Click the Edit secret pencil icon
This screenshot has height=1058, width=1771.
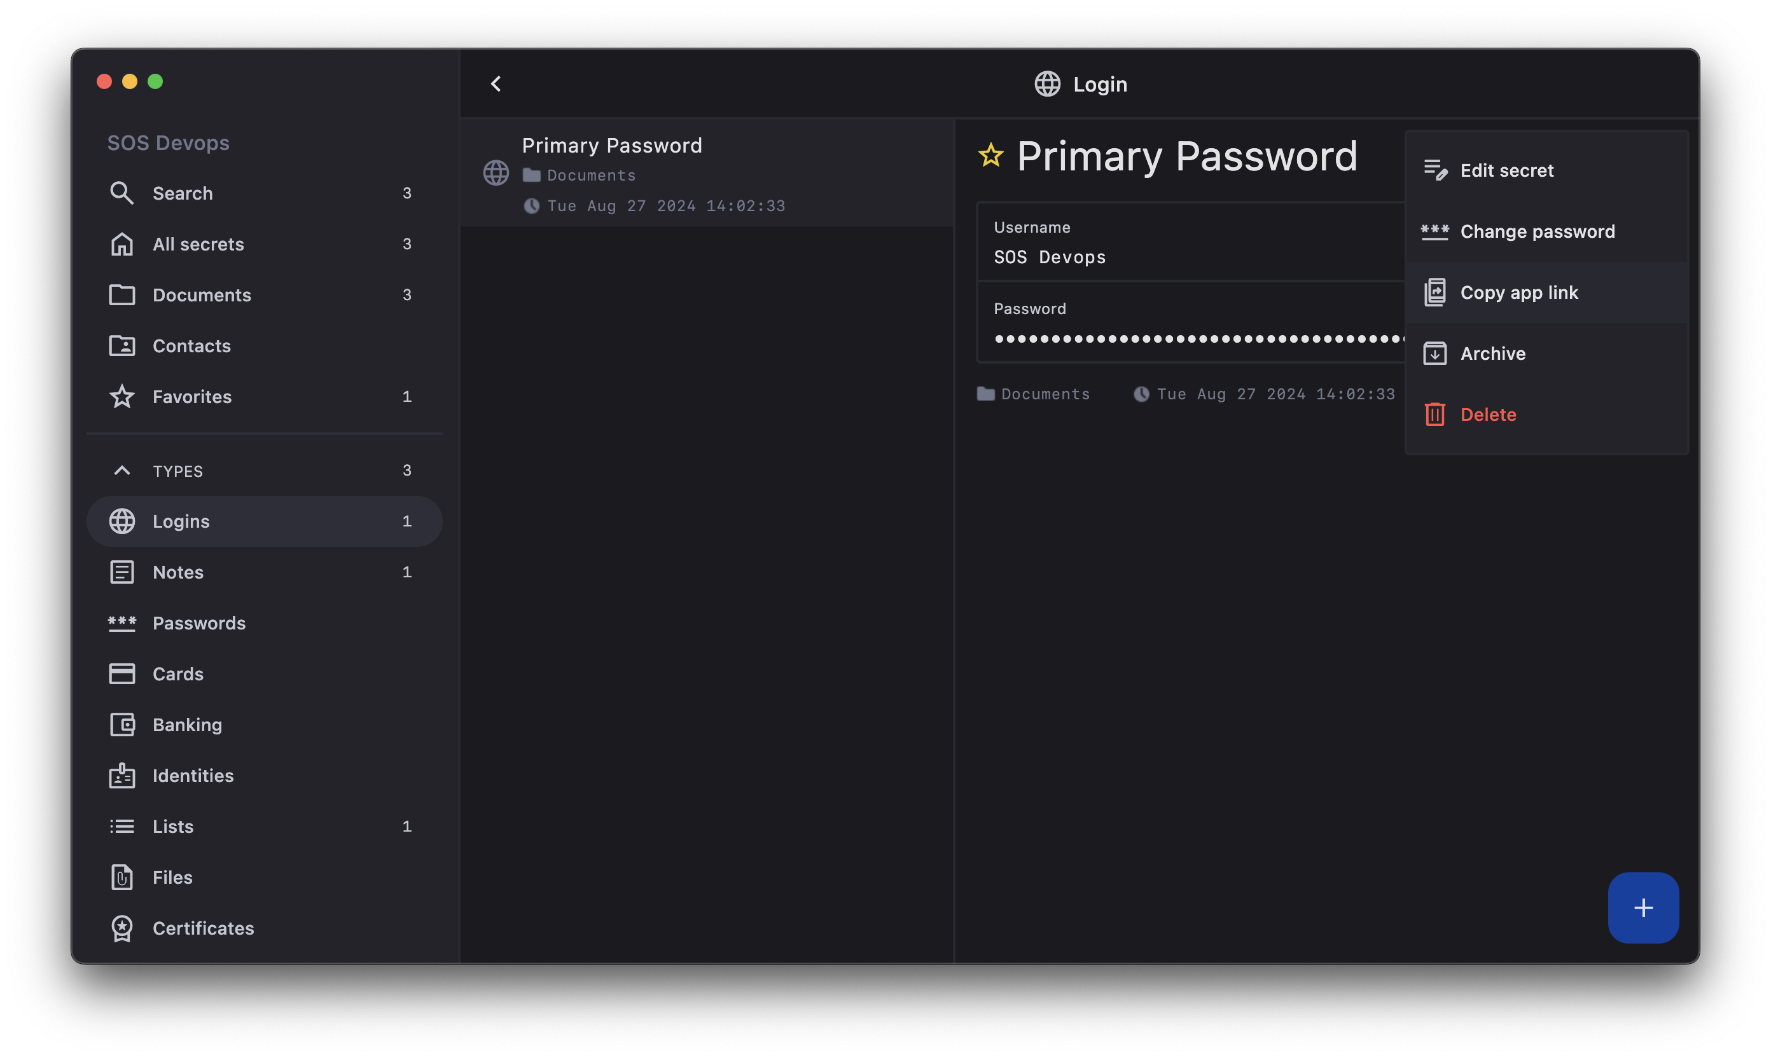pos(1435,170)
